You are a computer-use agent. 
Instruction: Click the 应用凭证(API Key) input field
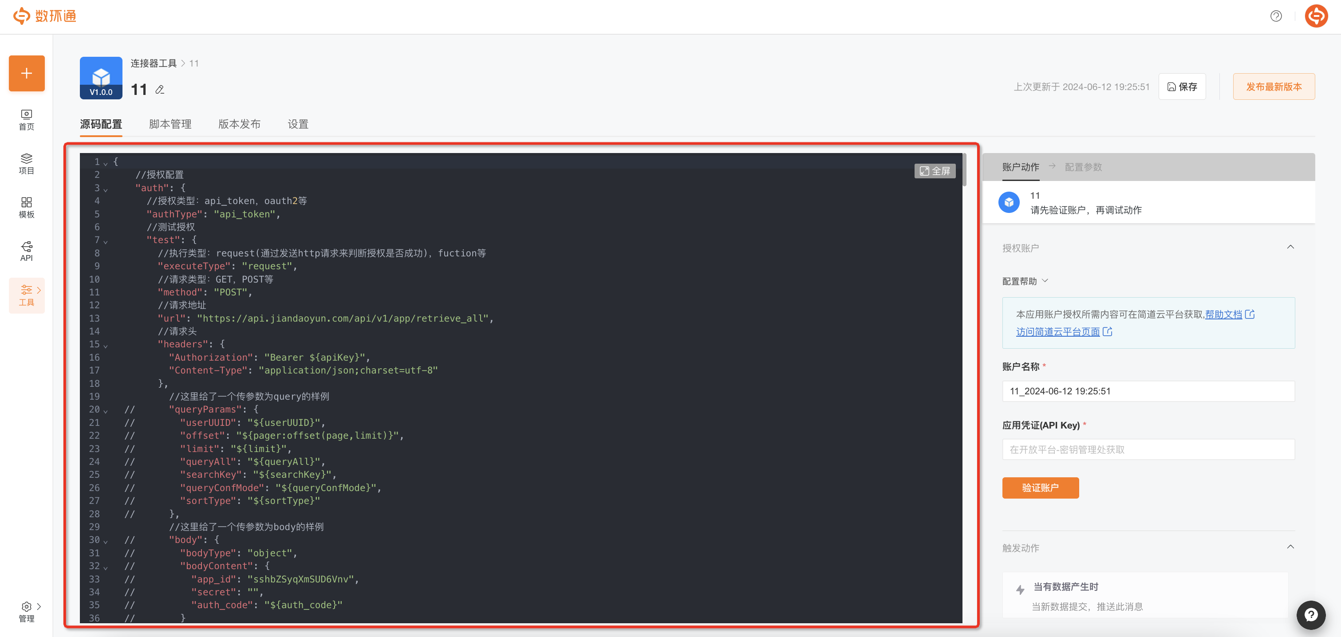1148,450
